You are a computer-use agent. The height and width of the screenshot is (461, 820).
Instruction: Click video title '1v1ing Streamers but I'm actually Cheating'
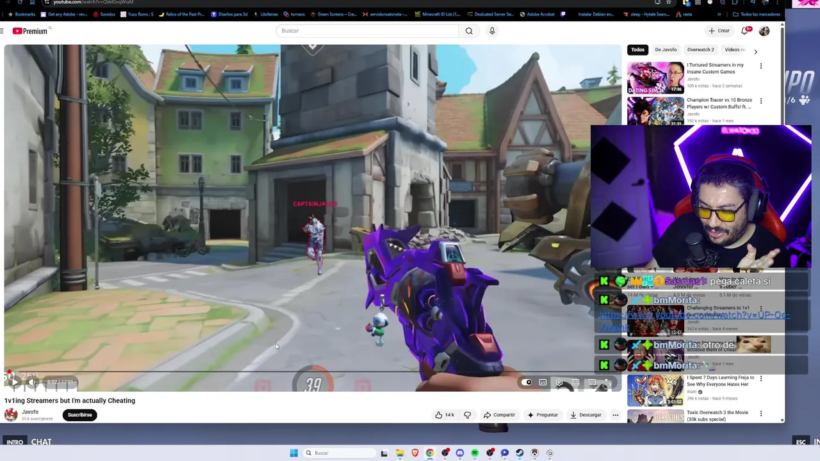[x=70, y=401]
